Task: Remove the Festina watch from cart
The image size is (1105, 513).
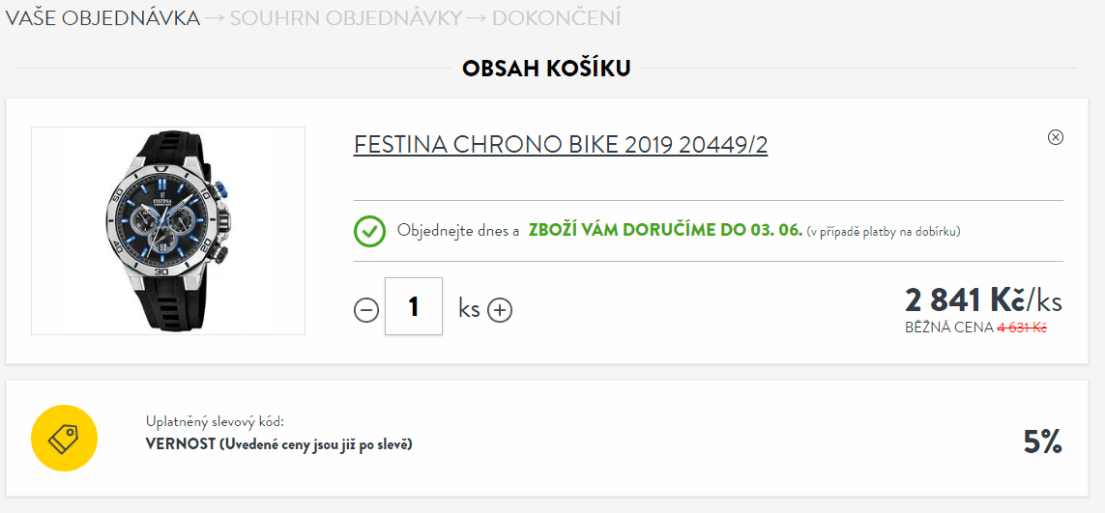Action: tap(1056, 137)
